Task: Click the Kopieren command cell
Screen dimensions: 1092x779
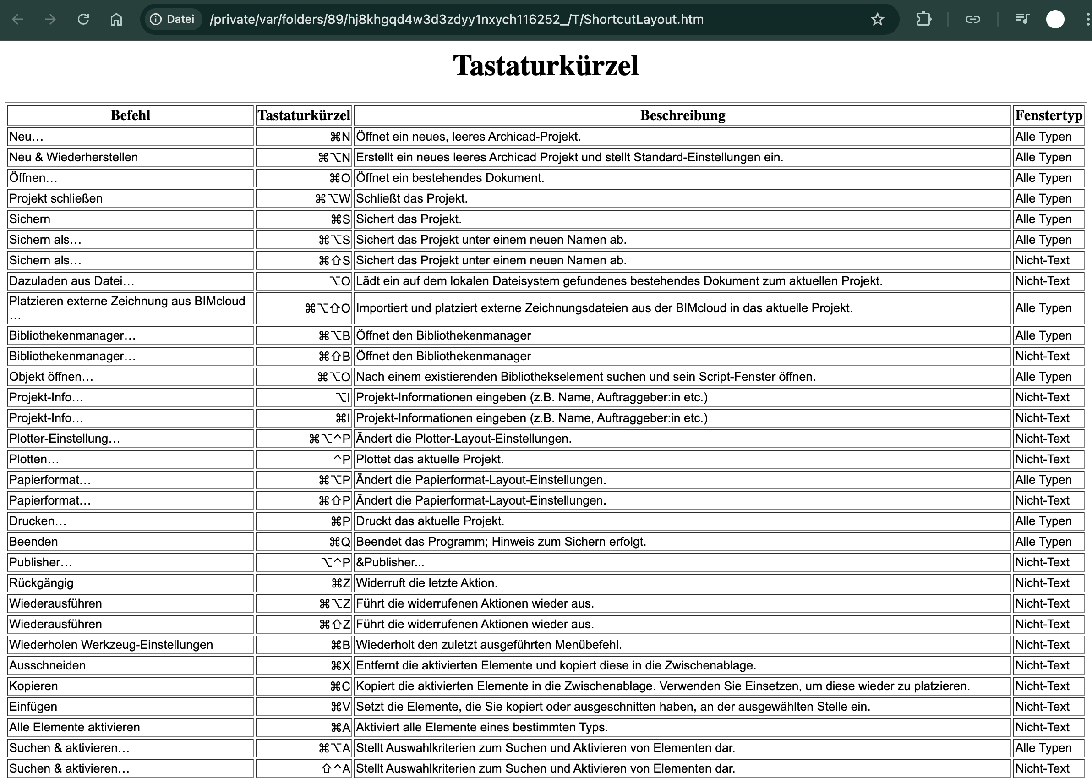Action: click(131, 686)
